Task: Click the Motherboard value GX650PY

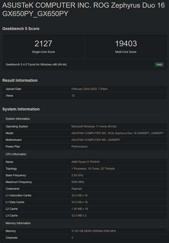Action: click(96, 140)
